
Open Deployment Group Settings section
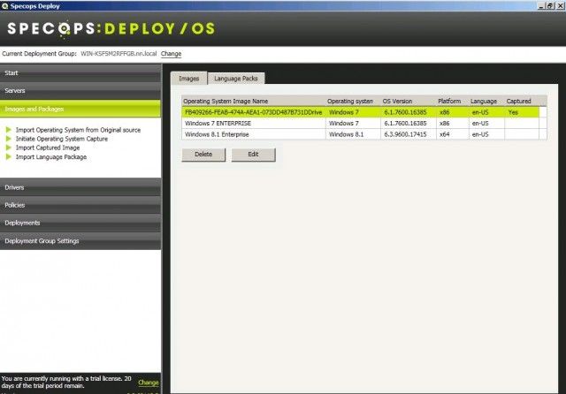[80, 241]
